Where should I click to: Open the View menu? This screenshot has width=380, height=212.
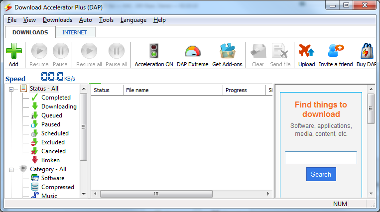(29, 20)
